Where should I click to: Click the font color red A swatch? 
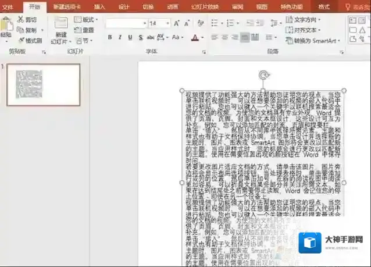(x=194, y=37)
